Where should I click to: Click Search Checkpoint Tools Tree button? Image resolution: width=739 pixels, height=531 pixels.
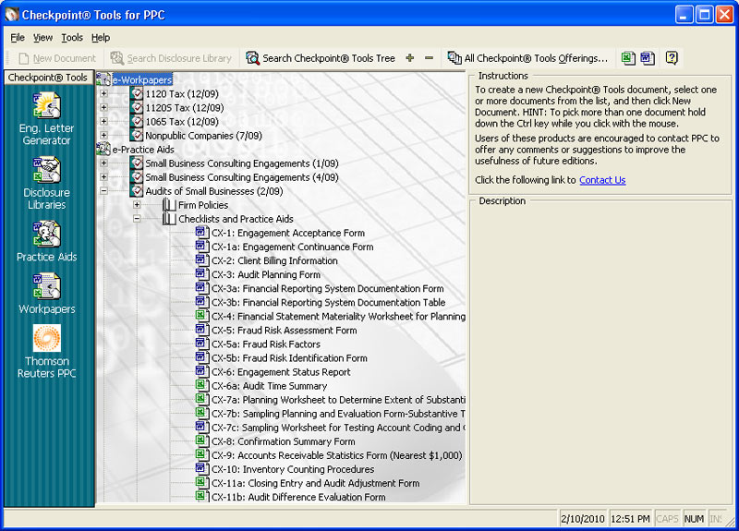tap(320, 58)
